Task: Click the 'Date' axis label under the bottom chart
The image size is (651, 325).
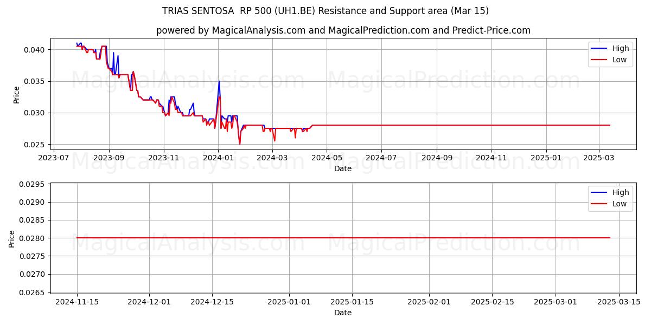Action: [343, 313]
